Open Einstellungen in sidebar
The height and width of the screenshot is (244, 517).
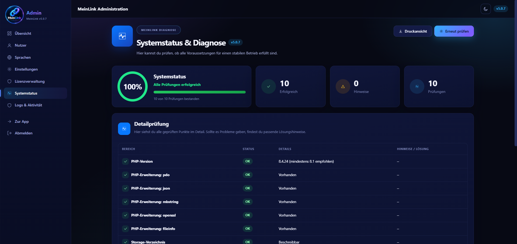(35, 69)
